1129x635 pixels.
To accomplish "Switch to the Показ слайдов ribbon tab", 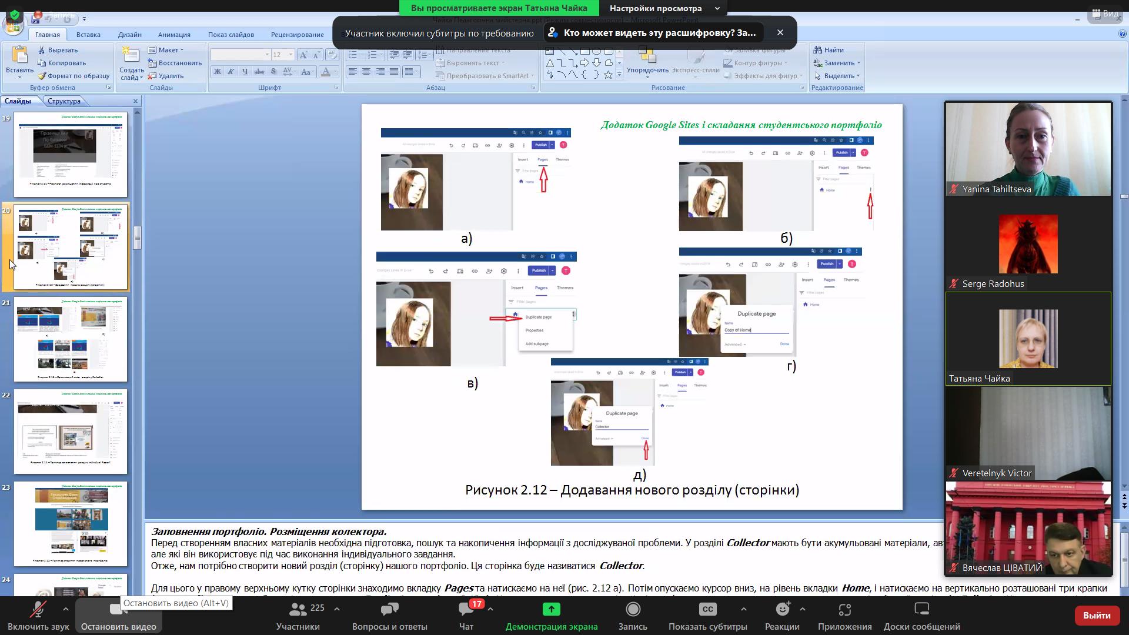I will (231, 35).
